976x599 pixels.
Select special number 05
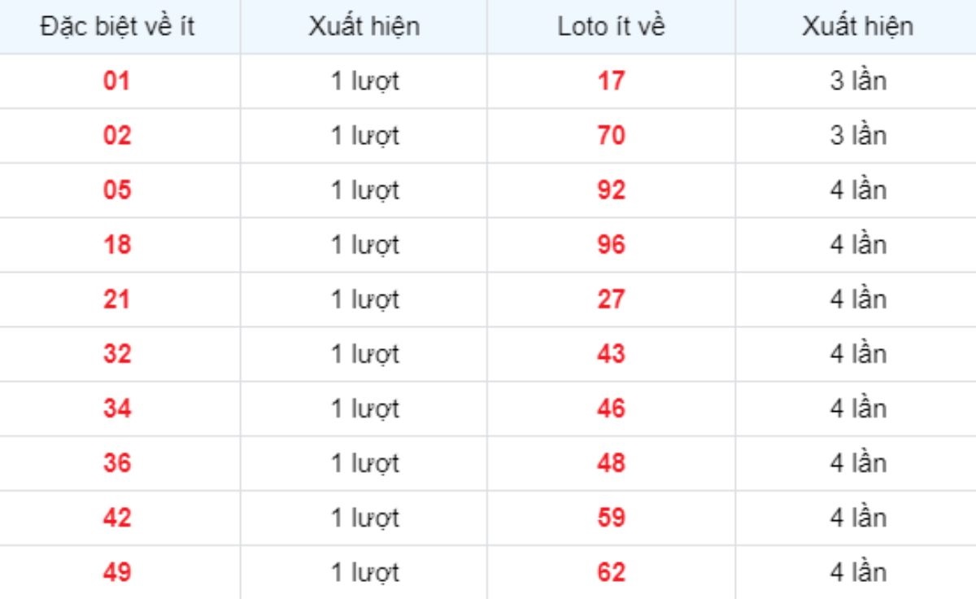[117, 190]
